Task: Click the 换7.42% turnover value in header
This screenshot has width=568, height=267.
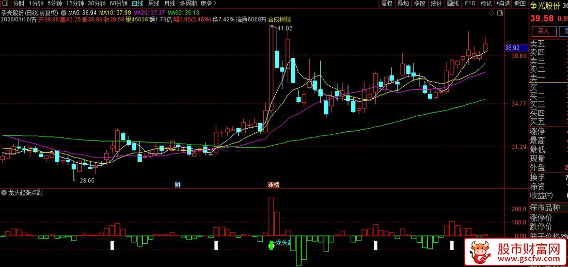Action: coord(224,20)
